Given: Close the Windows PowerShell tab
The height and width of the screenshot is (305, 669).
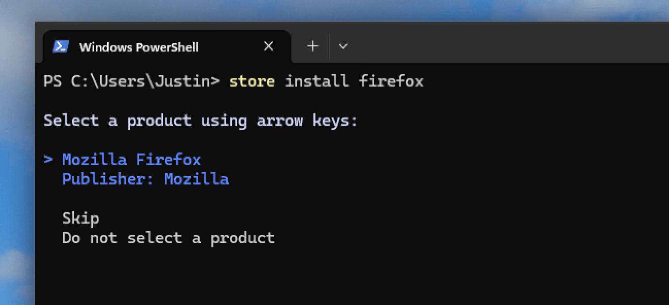Looking at the screenshot, I should point(269,46).
